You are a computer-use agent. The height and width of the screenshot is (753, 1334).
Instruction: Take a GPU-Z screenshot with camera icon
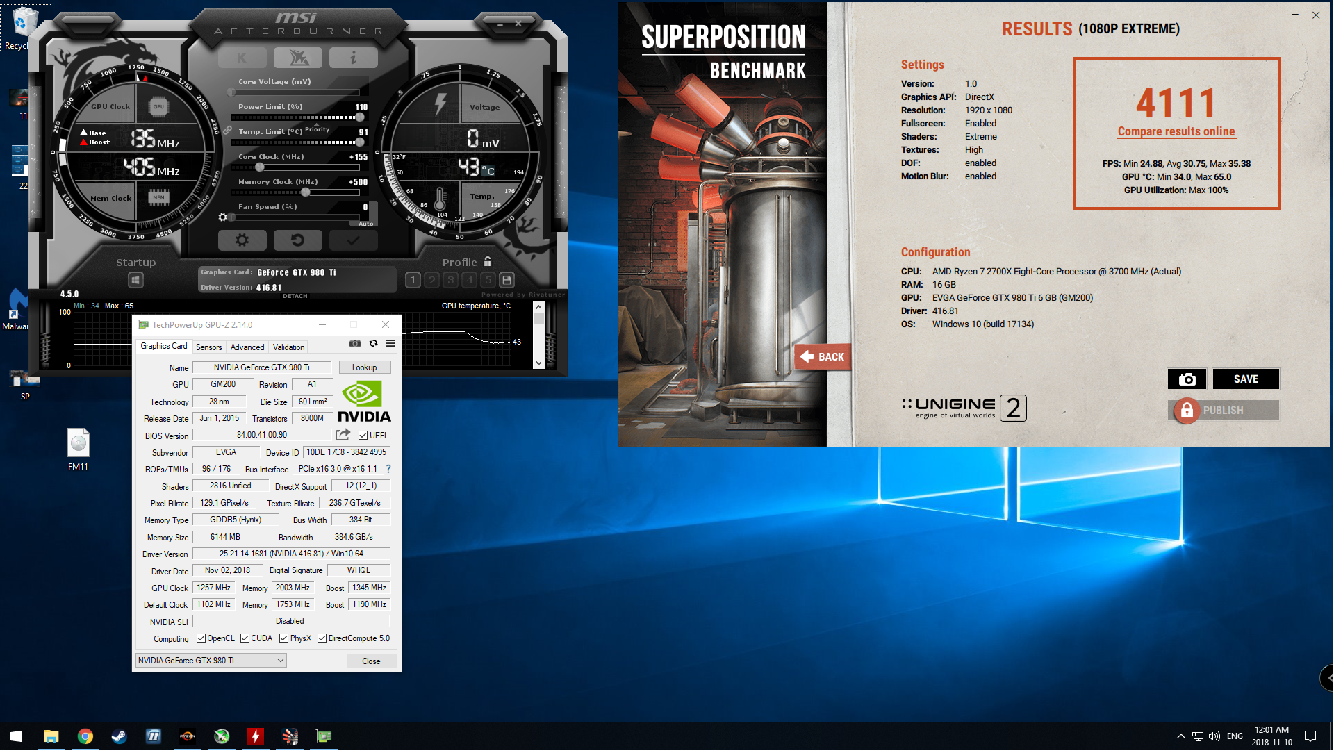point(355,344)
